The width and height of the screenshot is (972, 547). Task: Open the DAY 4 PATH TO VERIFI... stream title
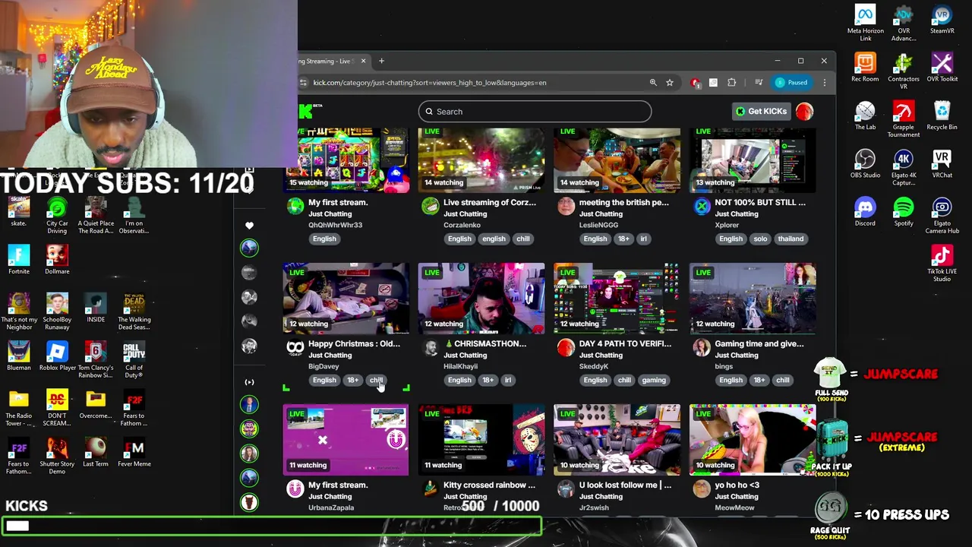pyautogui.click(x=625, y=343)
